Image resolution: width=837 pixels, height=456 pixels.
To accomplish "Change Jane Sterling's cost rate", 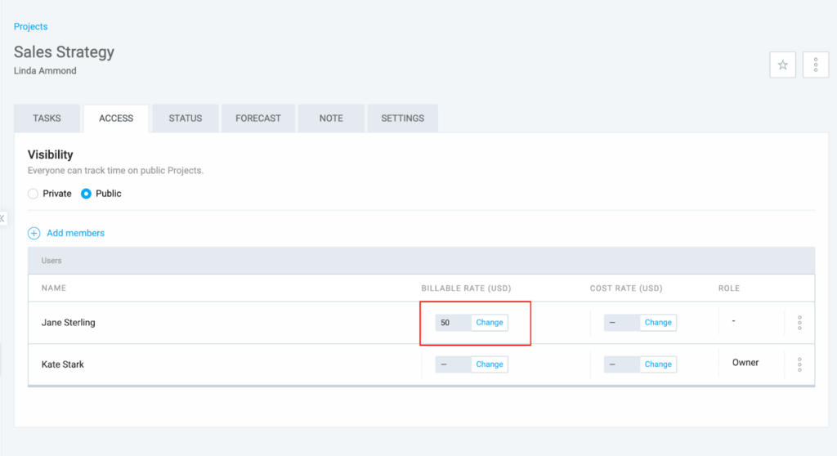I will click(x=658, y=323).
